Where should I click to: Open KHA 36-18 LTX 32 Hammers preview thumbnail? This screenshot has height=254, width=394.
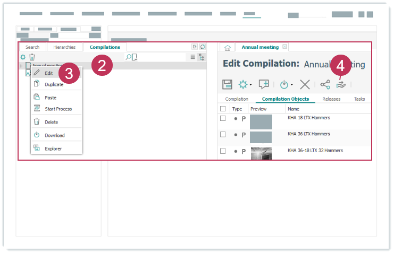261,153
